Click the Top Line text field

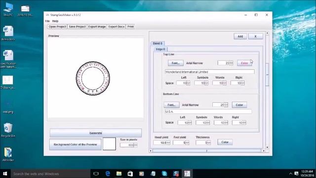tap(209, 72)
